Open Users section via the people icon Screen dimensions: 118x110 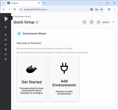point(6,35)
